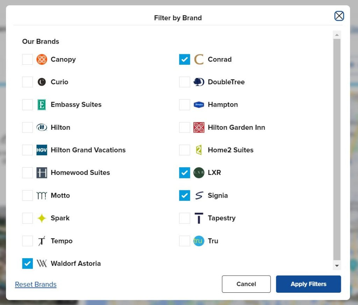Enable the Tempo brand checkbox
The image size is (358, 305).
point(27,241)
